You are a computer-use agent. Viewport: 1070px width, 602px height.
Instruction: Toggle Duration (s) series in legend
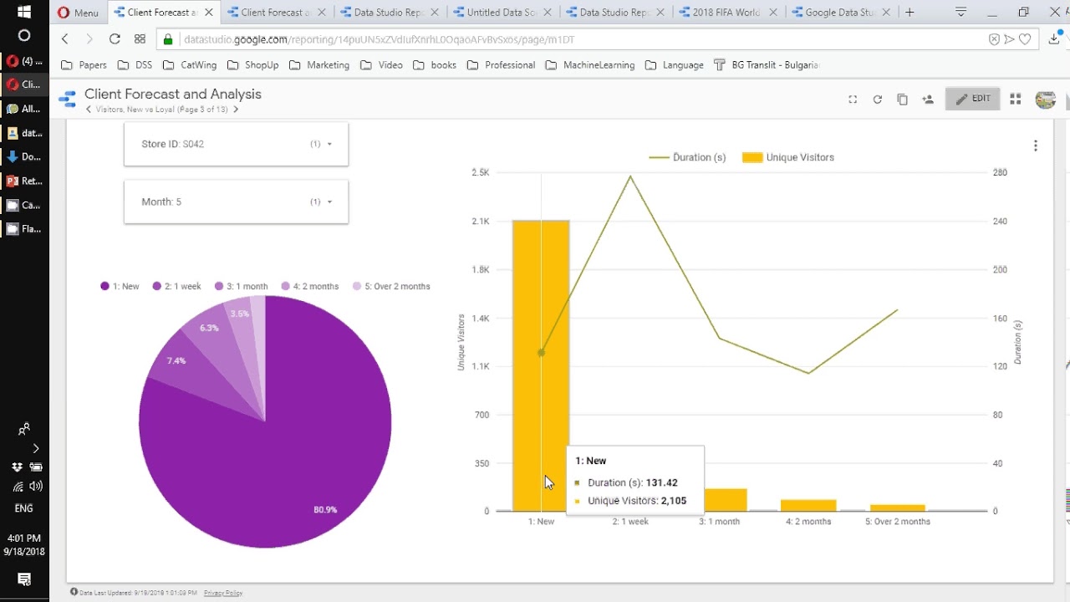pos(687,157)
